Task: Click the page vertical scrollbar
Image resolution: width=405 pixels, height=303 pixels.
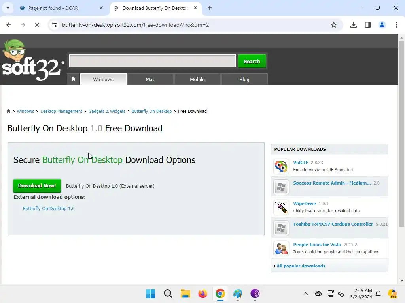Action: pyautogui.click(x=401, y=134)
